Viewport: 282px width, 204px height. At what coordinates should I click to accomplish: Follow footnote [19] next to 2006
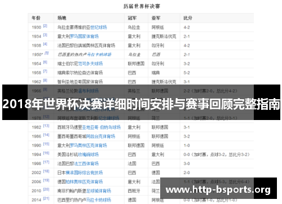click(x=46, y=180)
